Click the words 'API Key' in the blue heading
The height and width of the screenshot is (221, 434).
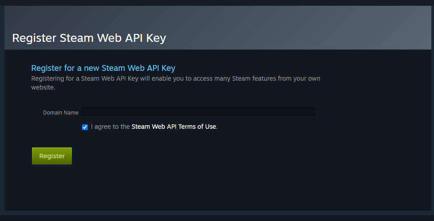pyautogui.click(x=162, y=68)
